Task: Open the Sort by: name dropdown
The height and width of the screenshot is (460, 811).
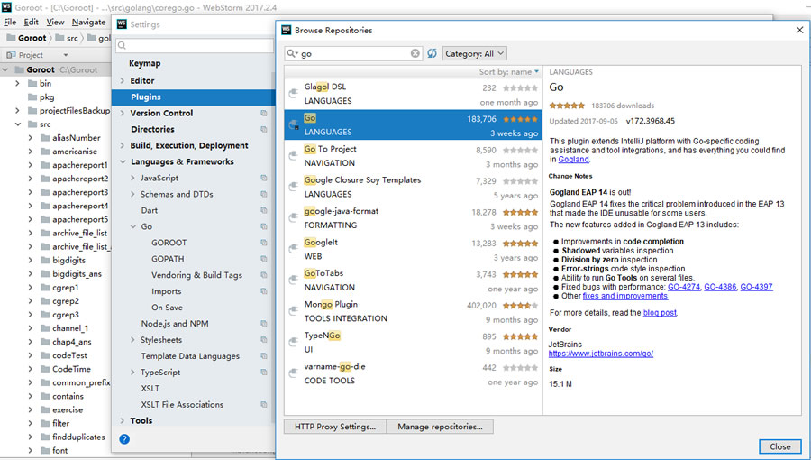Action: click(509, 72)
